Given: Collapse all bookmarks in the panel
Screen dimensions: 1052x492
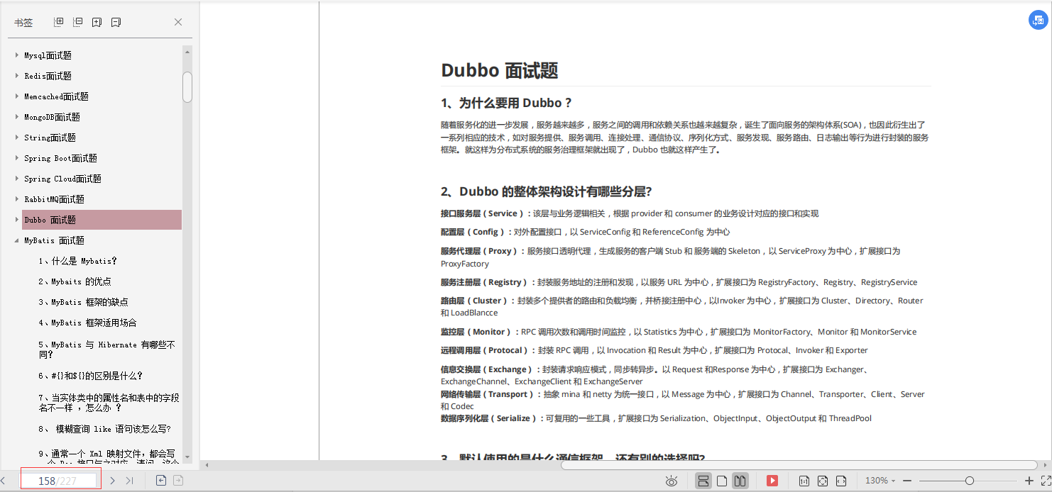Looking at the screenshot, I should click(78, 22).
